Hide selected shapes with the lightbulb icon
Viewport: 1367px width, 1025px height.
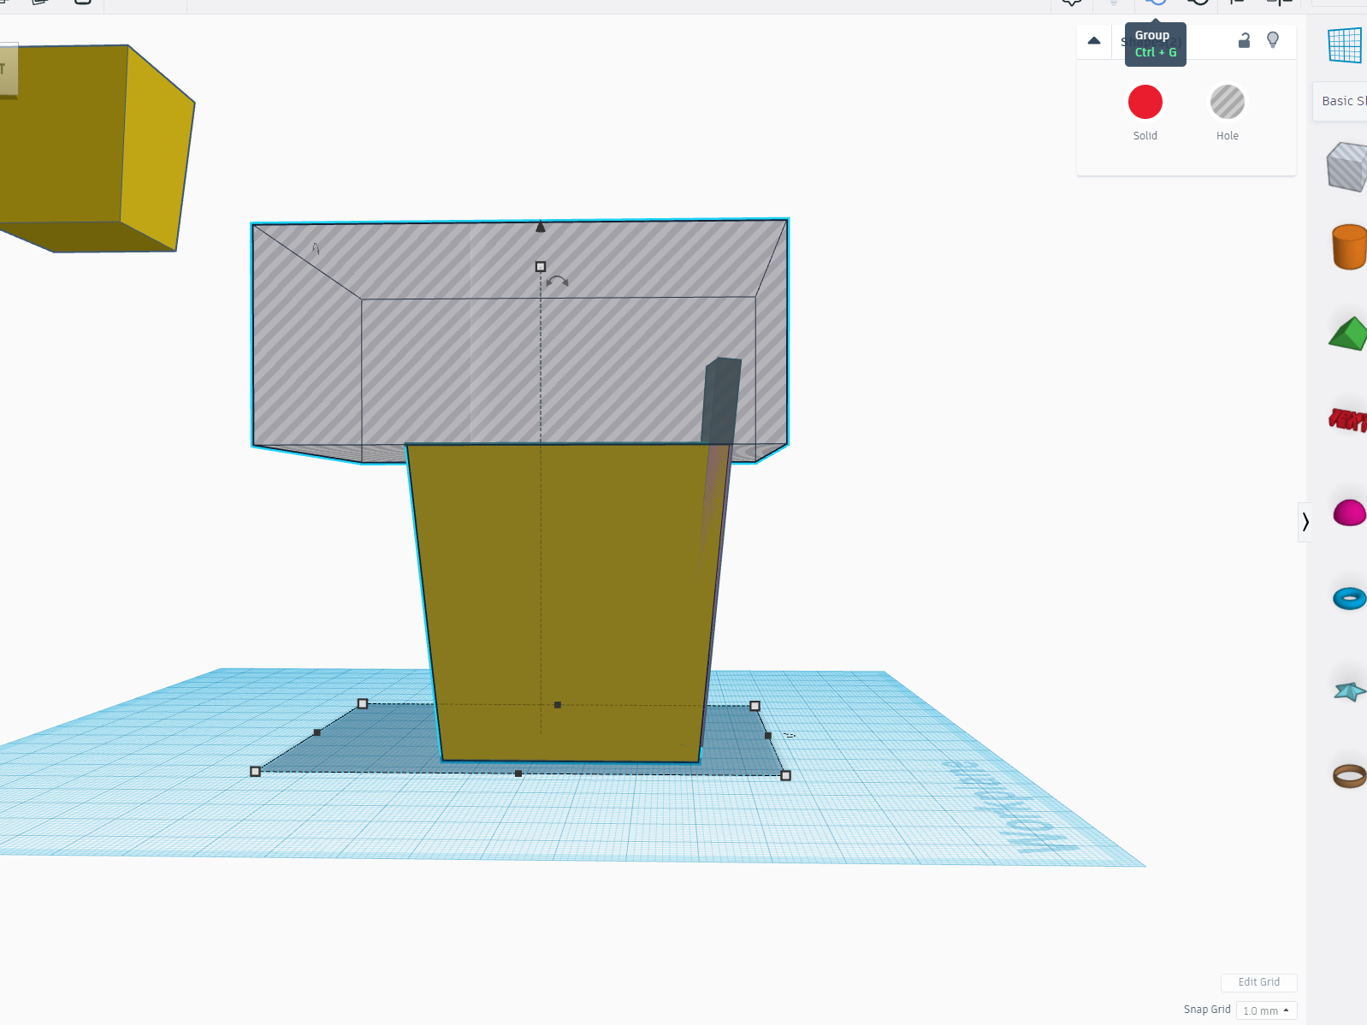[1273, 40]
